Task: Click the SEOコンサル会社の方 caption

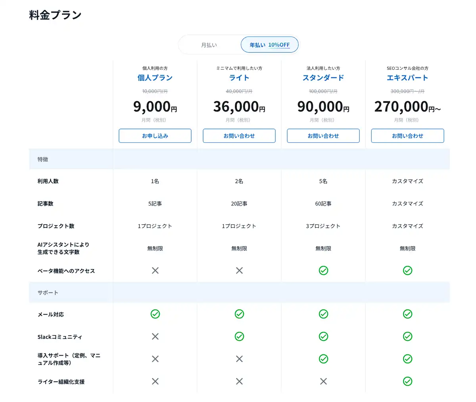Action: point(407,68)
